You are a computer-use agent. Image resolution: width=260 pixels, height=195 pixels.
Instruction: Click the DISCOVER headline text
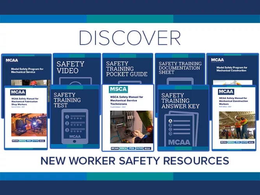(130, 38)
